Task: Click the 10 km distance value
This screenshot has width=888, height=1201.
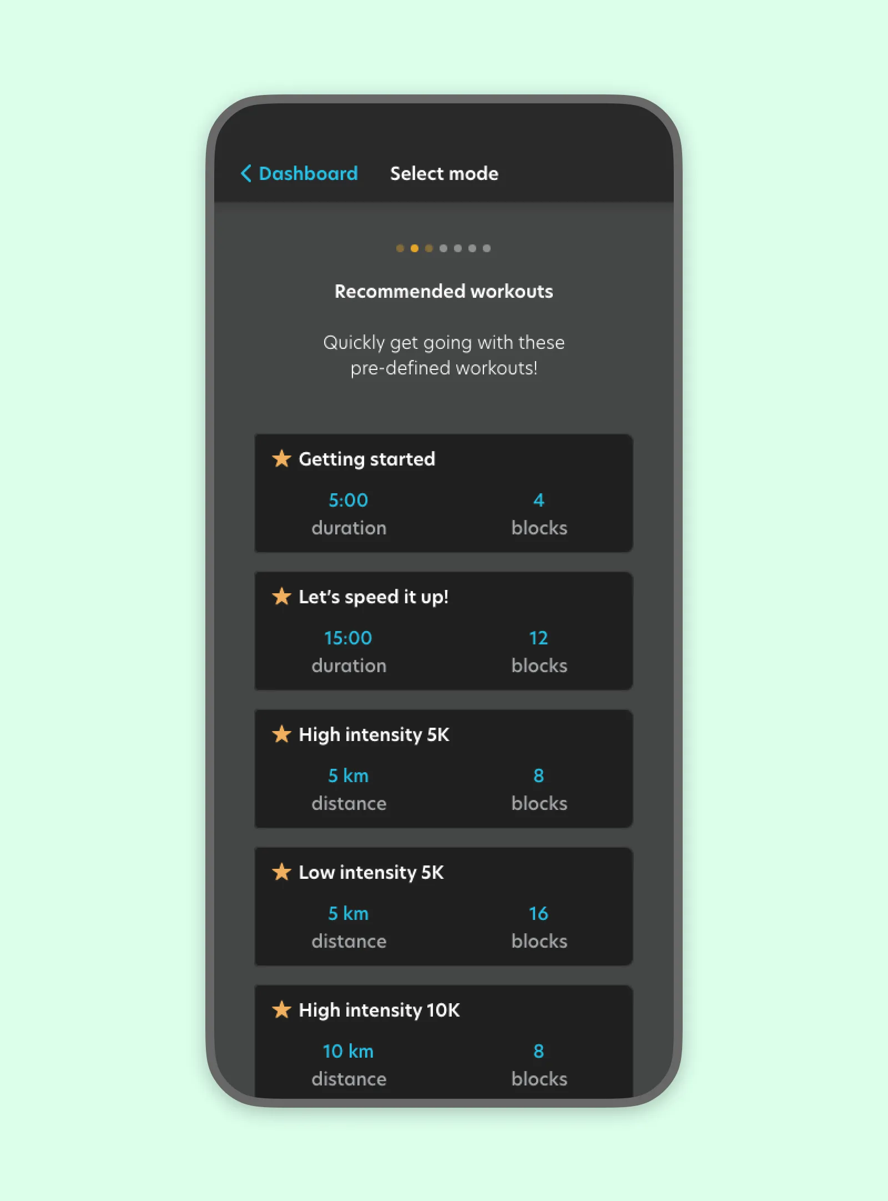Action: click(x=349, y=1051)
